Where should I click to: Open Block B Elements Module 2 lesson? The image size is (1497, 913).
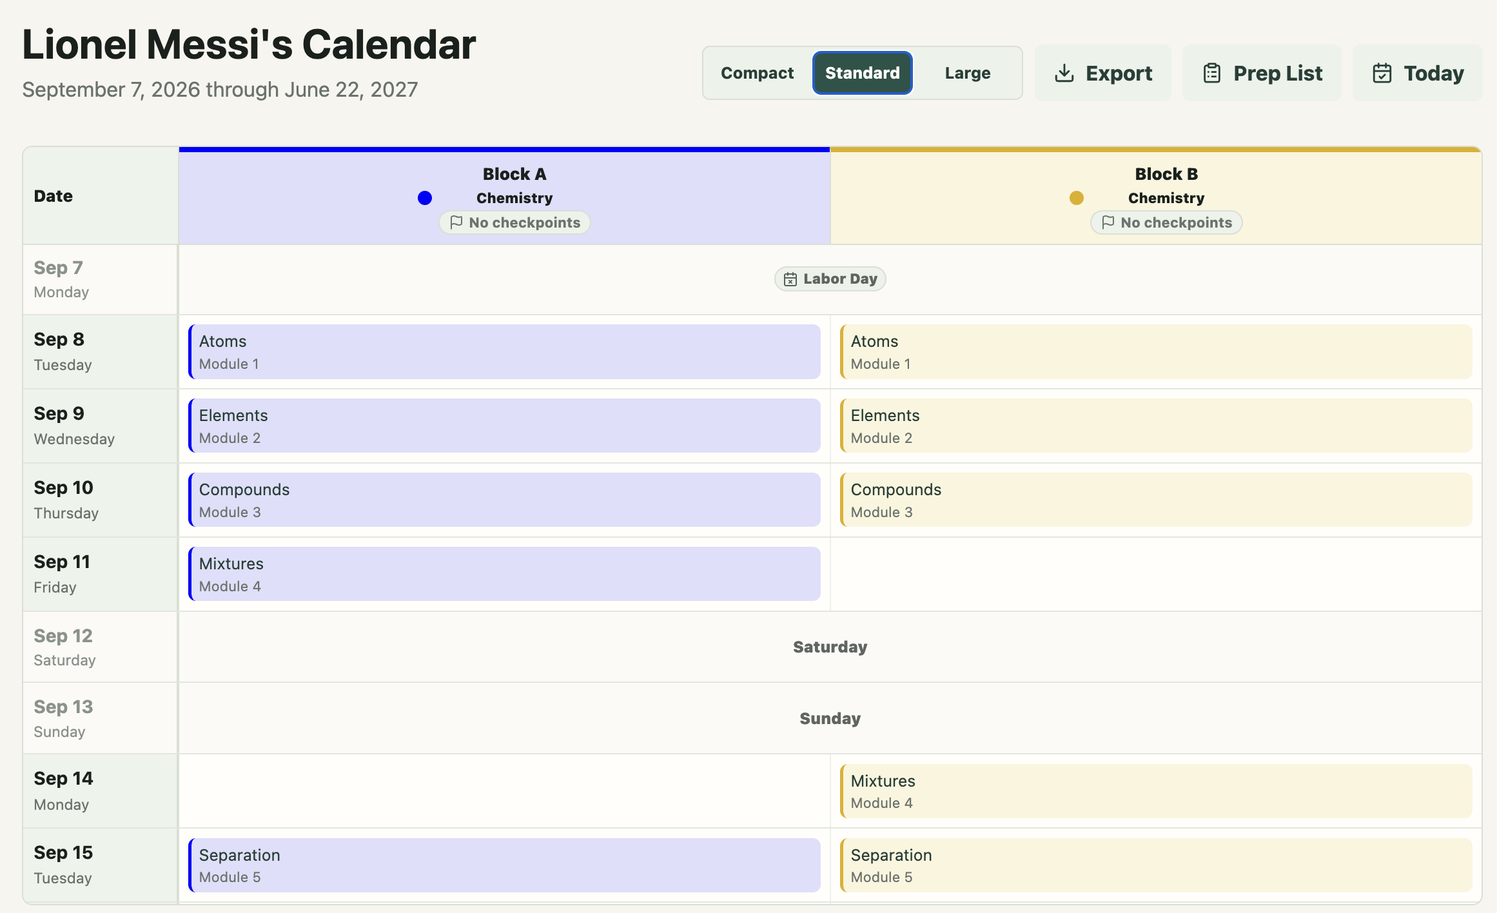[1157, 426]
